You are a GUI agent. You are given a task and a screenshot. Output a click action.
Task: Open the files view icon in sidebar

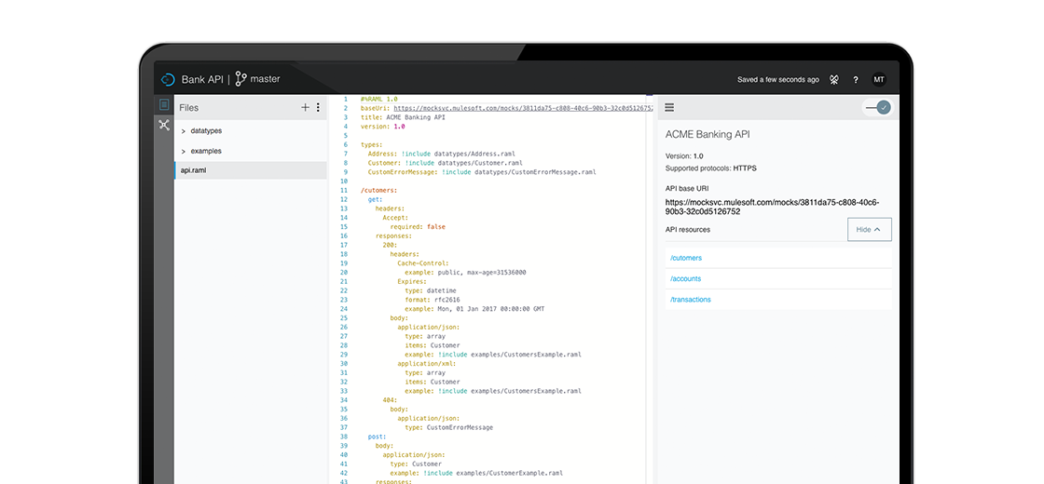pyautogui.click(x=164, y=104)
